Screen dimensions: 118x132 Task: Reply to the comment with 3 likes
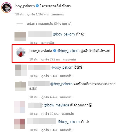tap(66, 76)
